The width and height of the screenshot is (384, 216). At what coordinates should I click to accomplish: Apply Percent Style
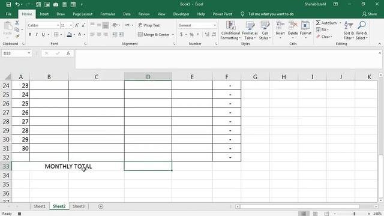tap(191, 35)
